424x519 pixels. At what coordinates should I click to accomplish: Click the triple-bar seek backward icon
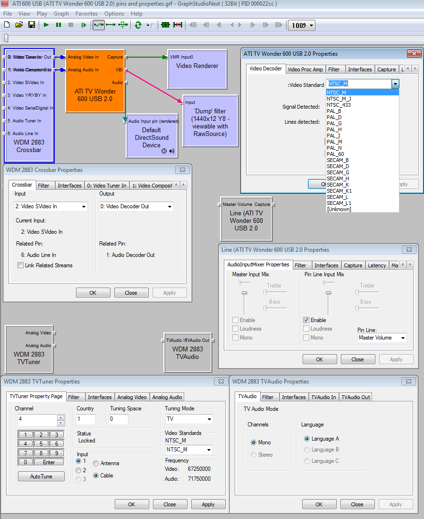193,25
